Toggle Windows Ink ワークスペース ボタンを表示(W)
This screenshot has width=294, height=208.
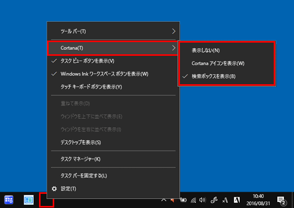pos(113,74)
